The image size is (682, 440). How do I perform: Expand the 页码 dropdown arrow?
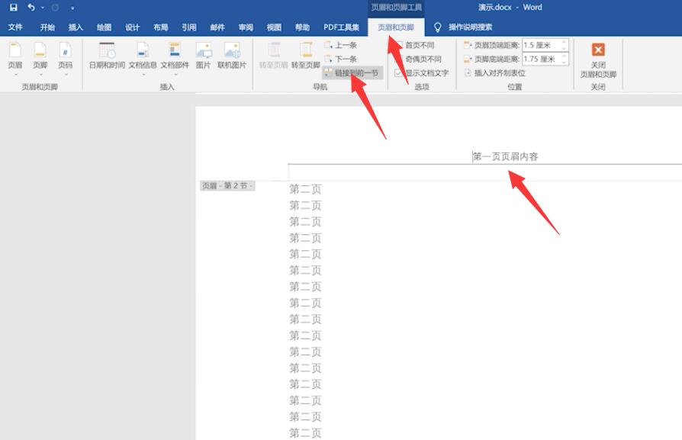pos(66,75)
